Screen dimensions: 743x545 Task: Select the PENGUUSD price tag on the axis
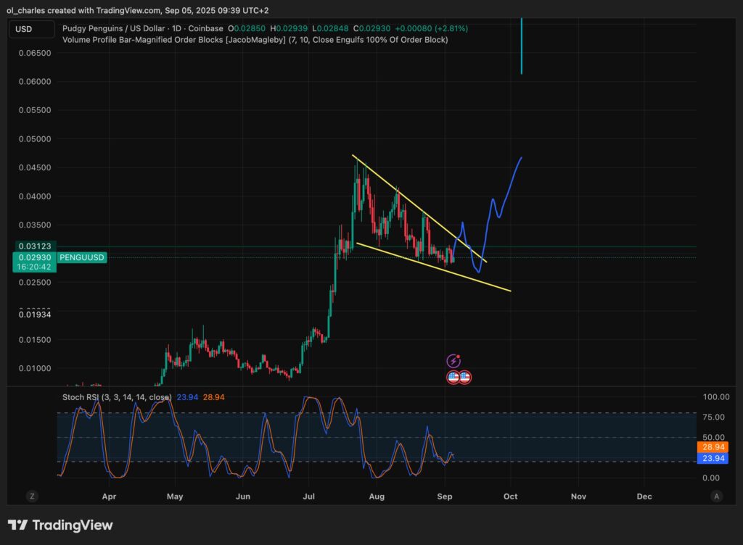[81, 257]
